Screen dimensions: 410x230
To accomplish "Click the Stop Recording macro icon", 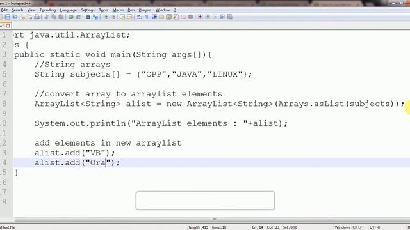I will [208, 17].
